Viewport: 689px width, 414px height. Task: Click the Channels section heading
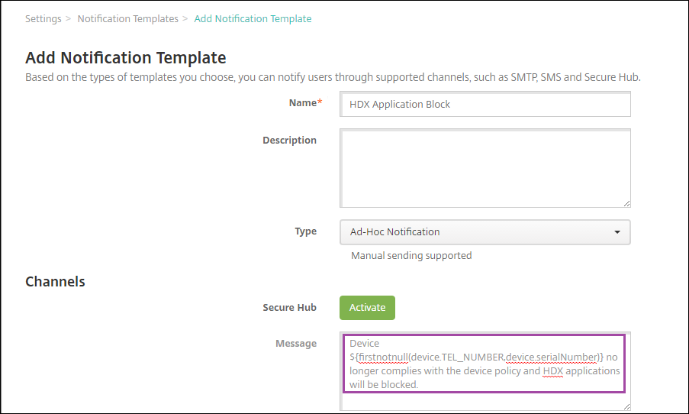pos(55,281)
